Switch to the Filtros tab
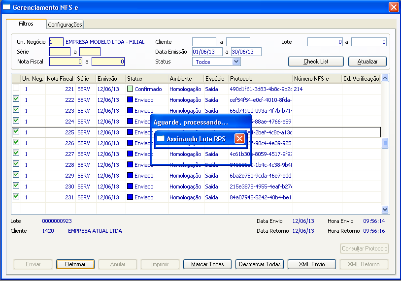This screenshot has width=401, height=281. (x=26, y=24)
